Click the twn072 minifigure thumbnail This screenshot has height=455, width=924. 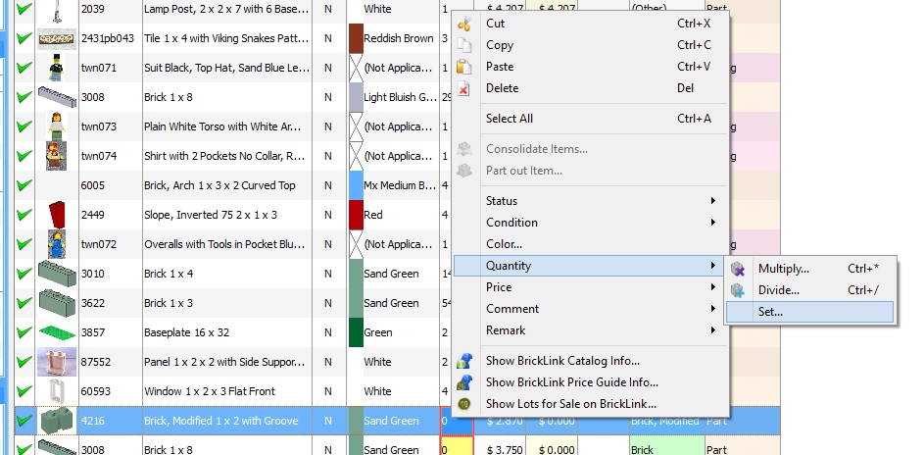(x=57, y=244)
